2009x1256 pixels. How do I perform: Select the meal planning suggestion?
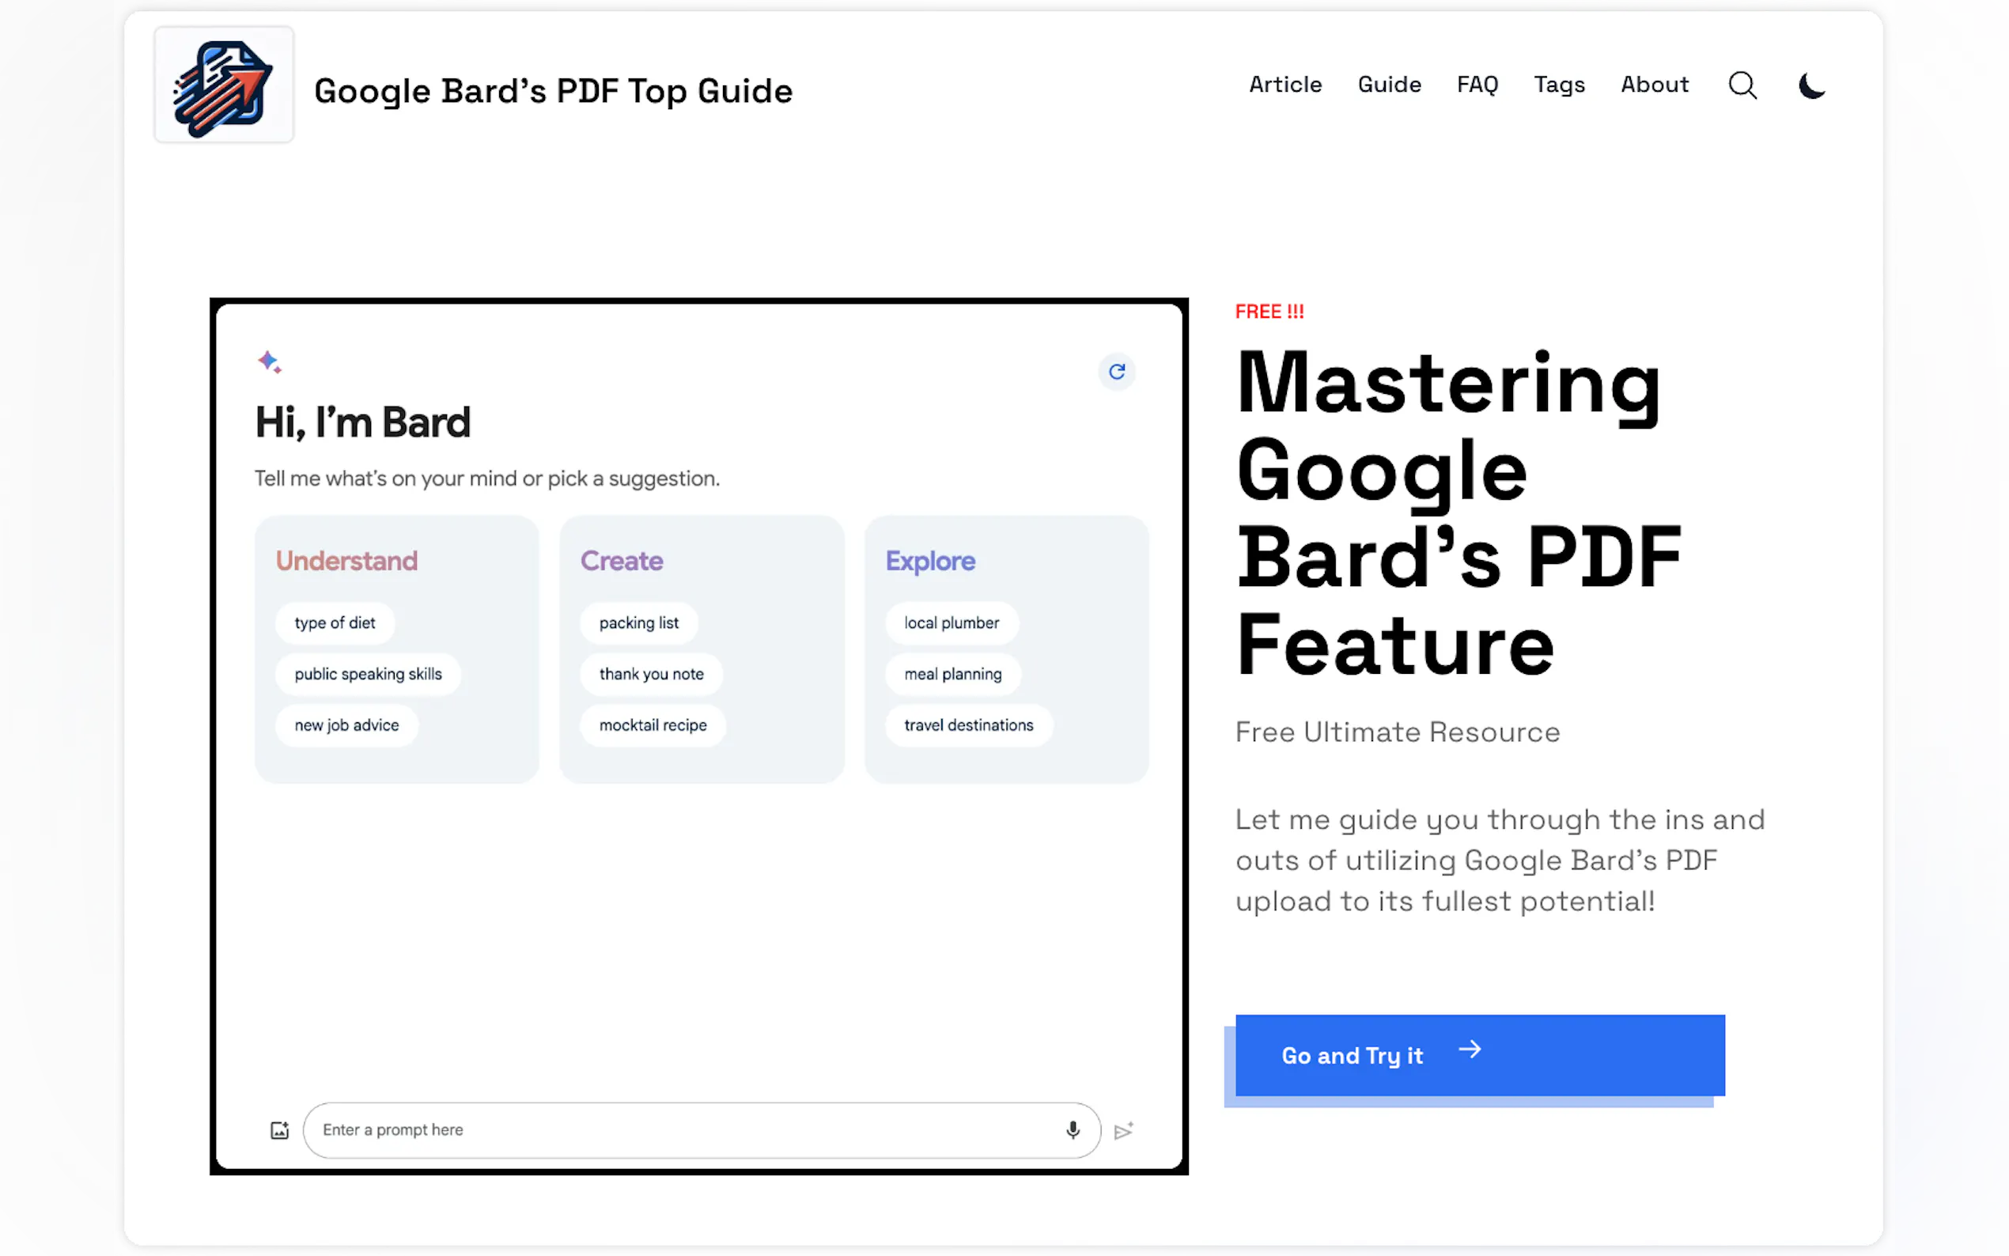pos(952,674)
